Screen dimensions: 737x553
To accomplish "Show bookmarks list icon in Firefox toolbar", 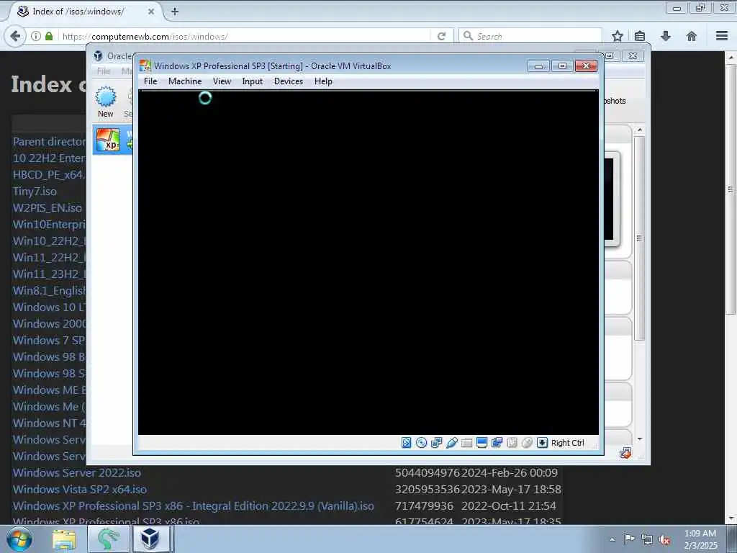I will point(640,36).
